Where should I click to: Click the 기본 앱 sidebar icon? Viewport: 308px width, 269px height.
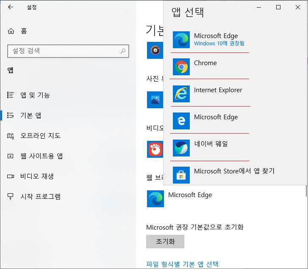[x=11, y=115]
